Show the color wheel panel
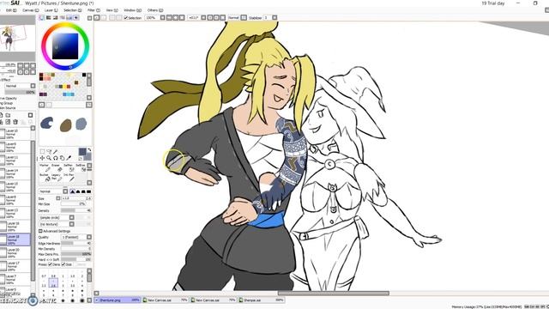The height and width of the screenshot is (309, 549). (42, 17)
